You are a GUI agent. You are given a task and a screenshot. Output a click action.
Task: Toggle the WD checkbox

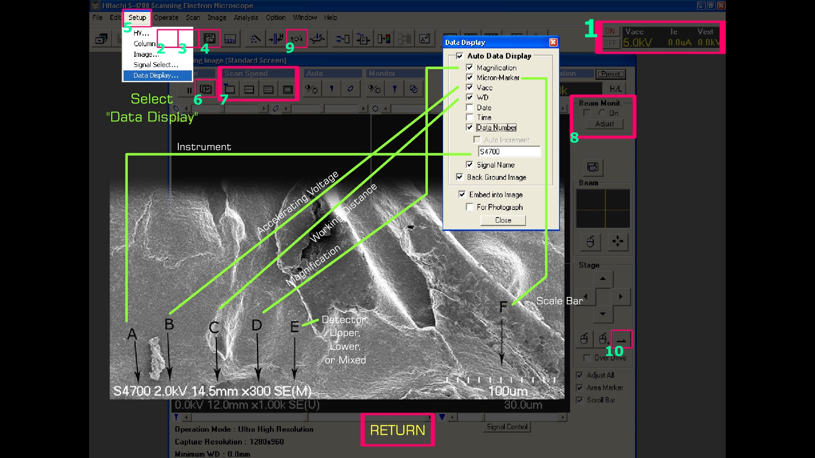tap(469, 97)
